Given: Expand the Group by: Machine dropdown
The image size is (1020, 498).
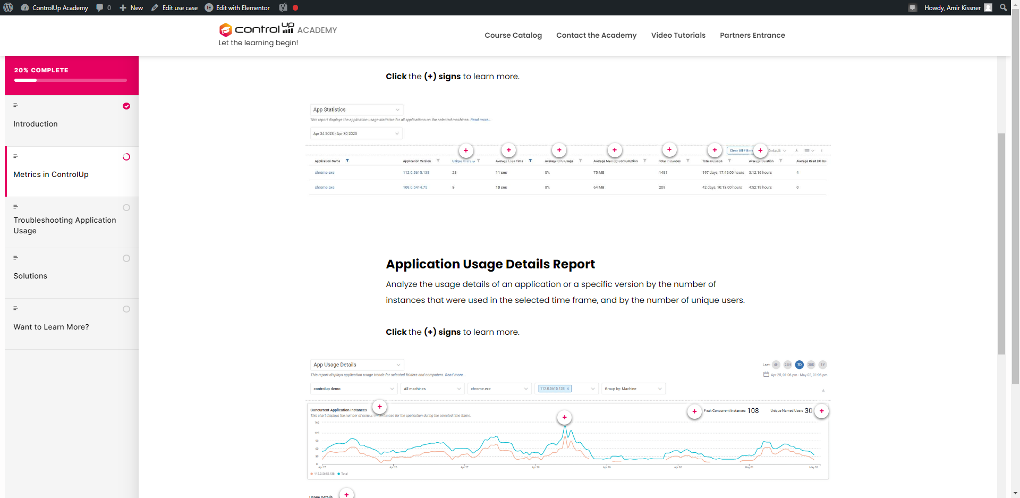Looking at the screenshot, I should [634, 389].
